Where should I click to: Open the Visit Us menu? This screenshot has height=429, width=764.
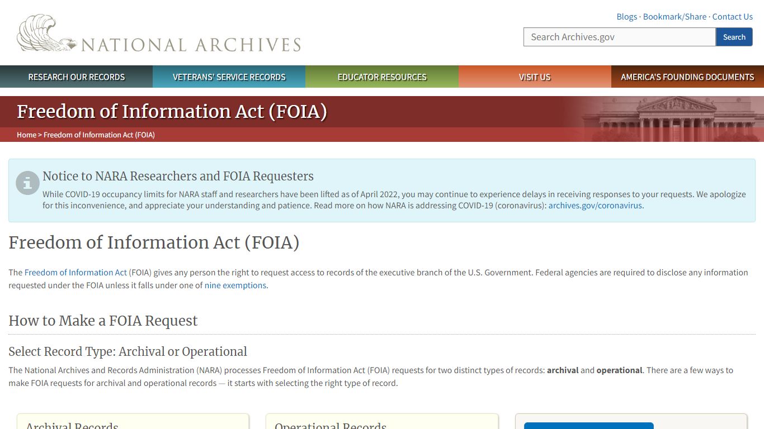coord(535,77)
